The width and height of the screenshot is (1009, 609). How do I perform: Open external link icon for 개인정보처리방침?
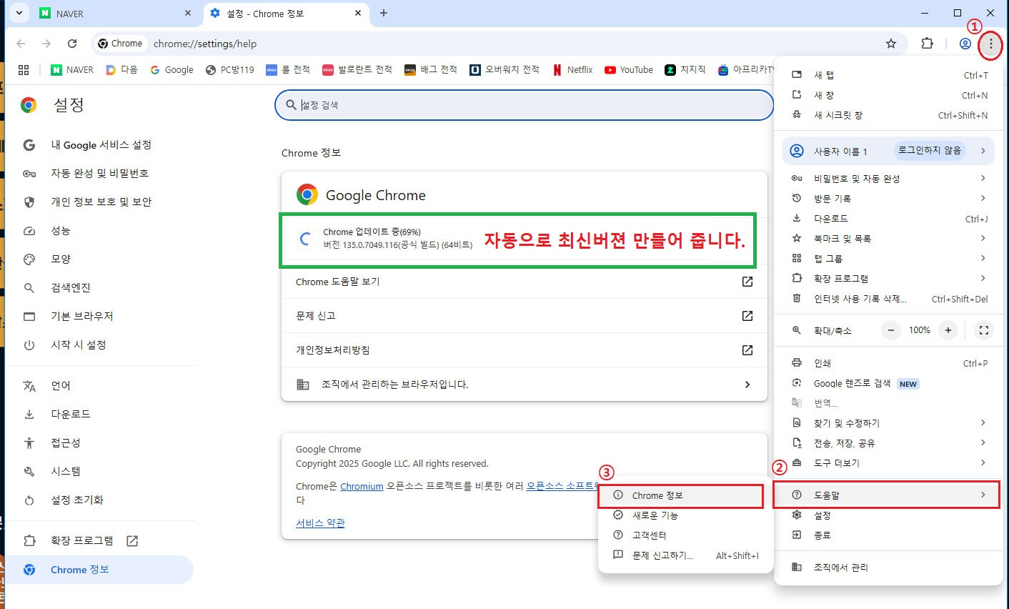[x=747, y=350]
